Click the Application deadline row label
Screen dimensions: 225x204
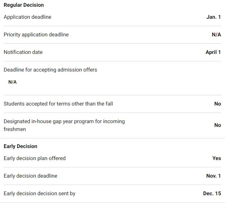pyautogui.click(x=28, y=17)
